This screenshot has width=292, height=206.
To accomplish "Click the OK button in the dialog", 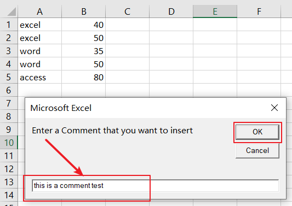I will tap(257, 132).
